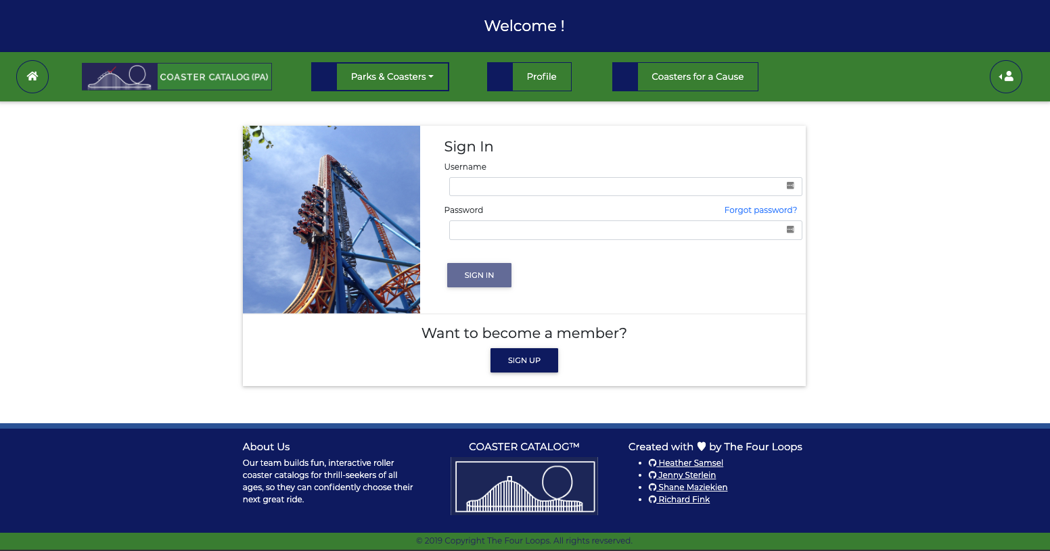This screenshot has width=1050, height=551.
Task: Click the home icon in the navbar
Action: (32, 76)
